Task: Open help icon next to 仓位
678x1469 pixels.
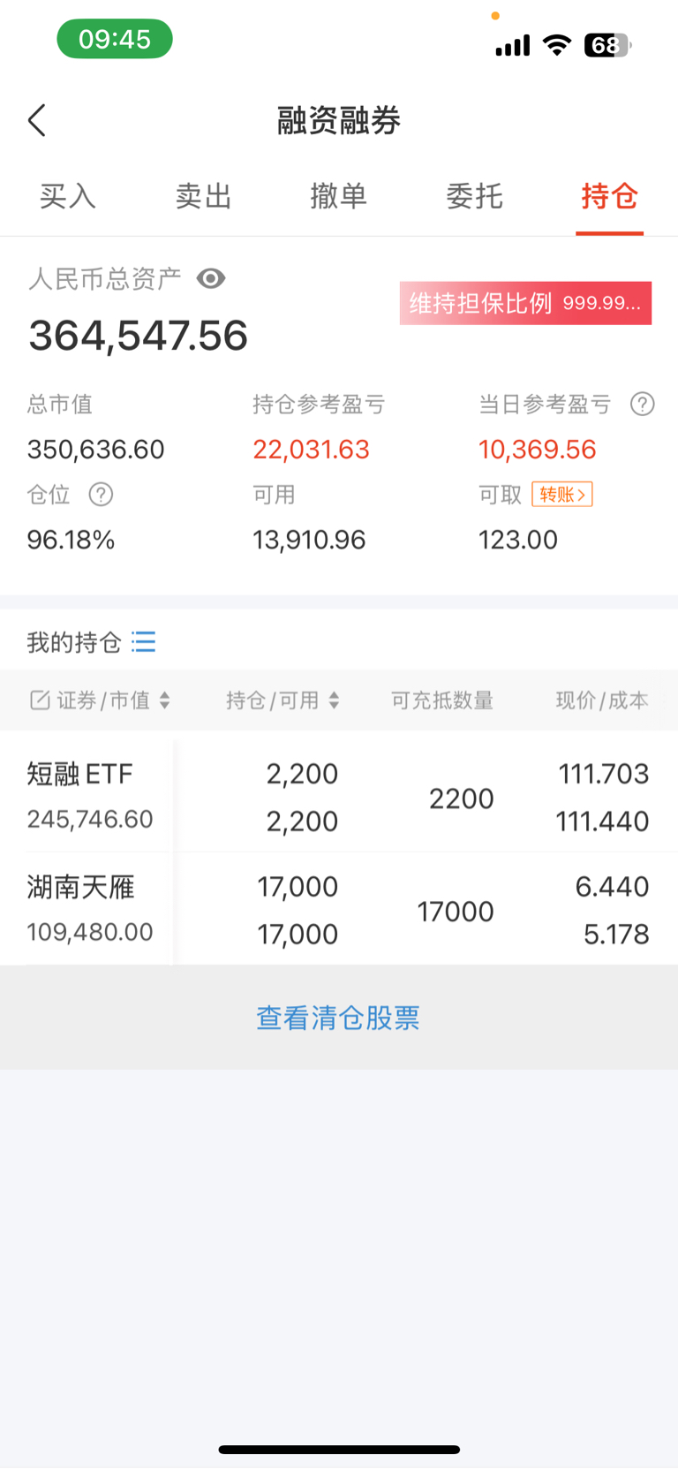Action: 102,495
